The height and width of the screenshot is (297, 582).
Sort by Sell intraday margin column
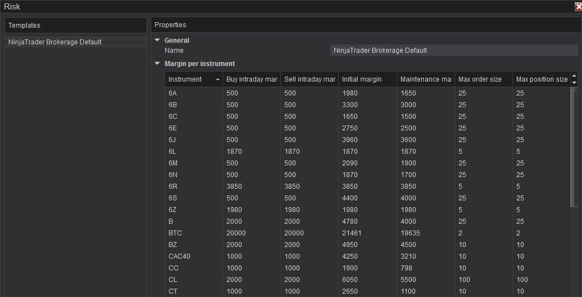tap(309, 79)
